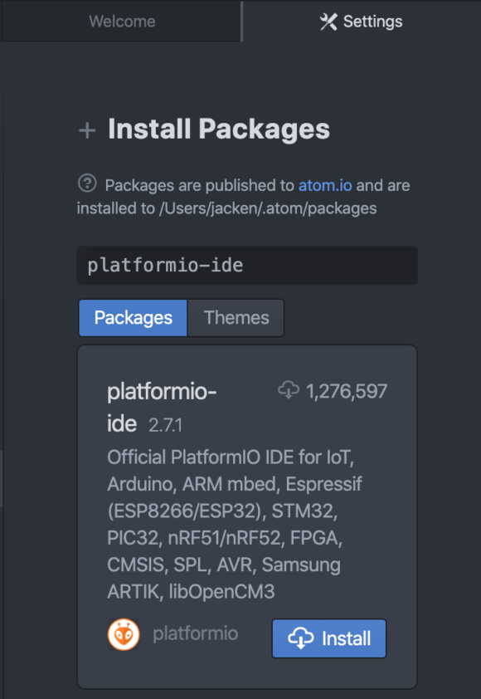Image resolution: width=481 pixels, height=699 pixels.
Task: Open the atom.io link
Action: click(325, 185)
